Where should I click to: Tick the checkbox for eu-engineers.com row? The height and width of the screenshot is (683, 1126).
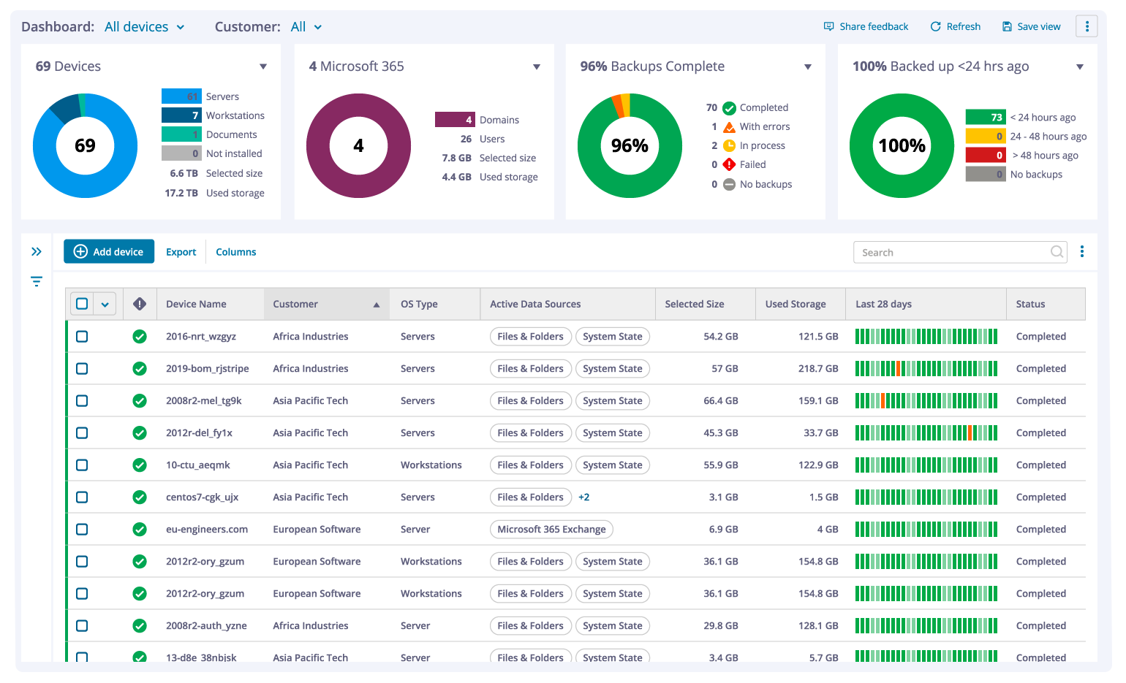tap(82, 530)
